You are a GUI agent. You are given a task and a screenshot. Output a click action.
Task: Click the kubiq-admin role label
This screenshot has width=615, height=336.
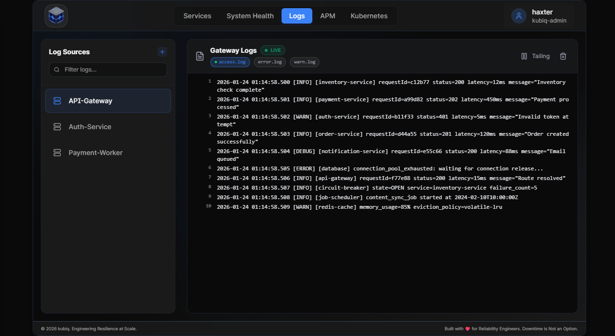point(549,21)
